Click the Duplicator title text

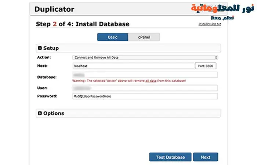tap(54, 9)
